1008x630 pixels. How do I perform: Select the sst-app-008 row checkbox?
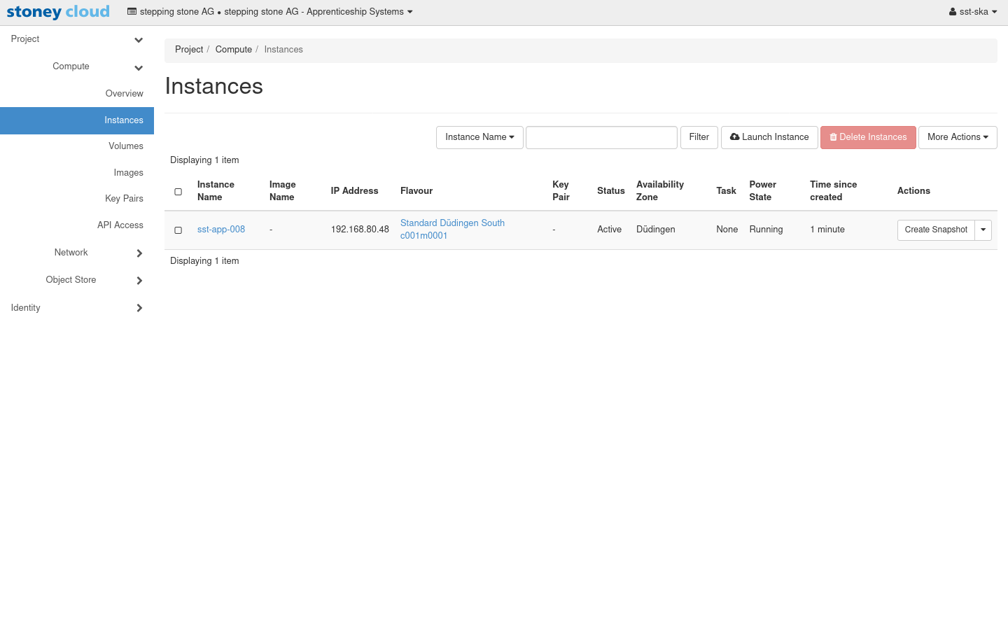click(178, 230)
